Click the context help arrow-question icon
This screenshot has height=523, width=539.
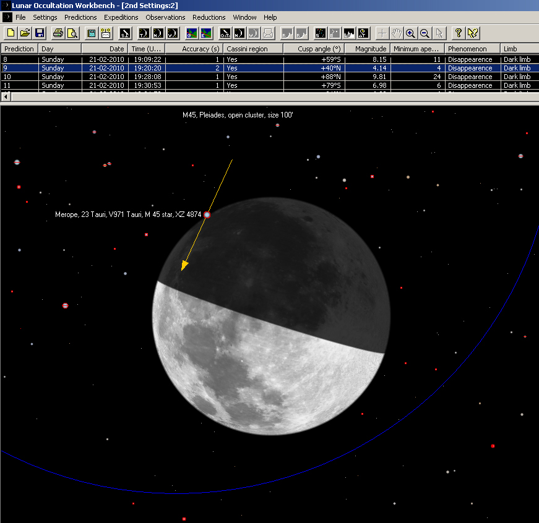473,33
